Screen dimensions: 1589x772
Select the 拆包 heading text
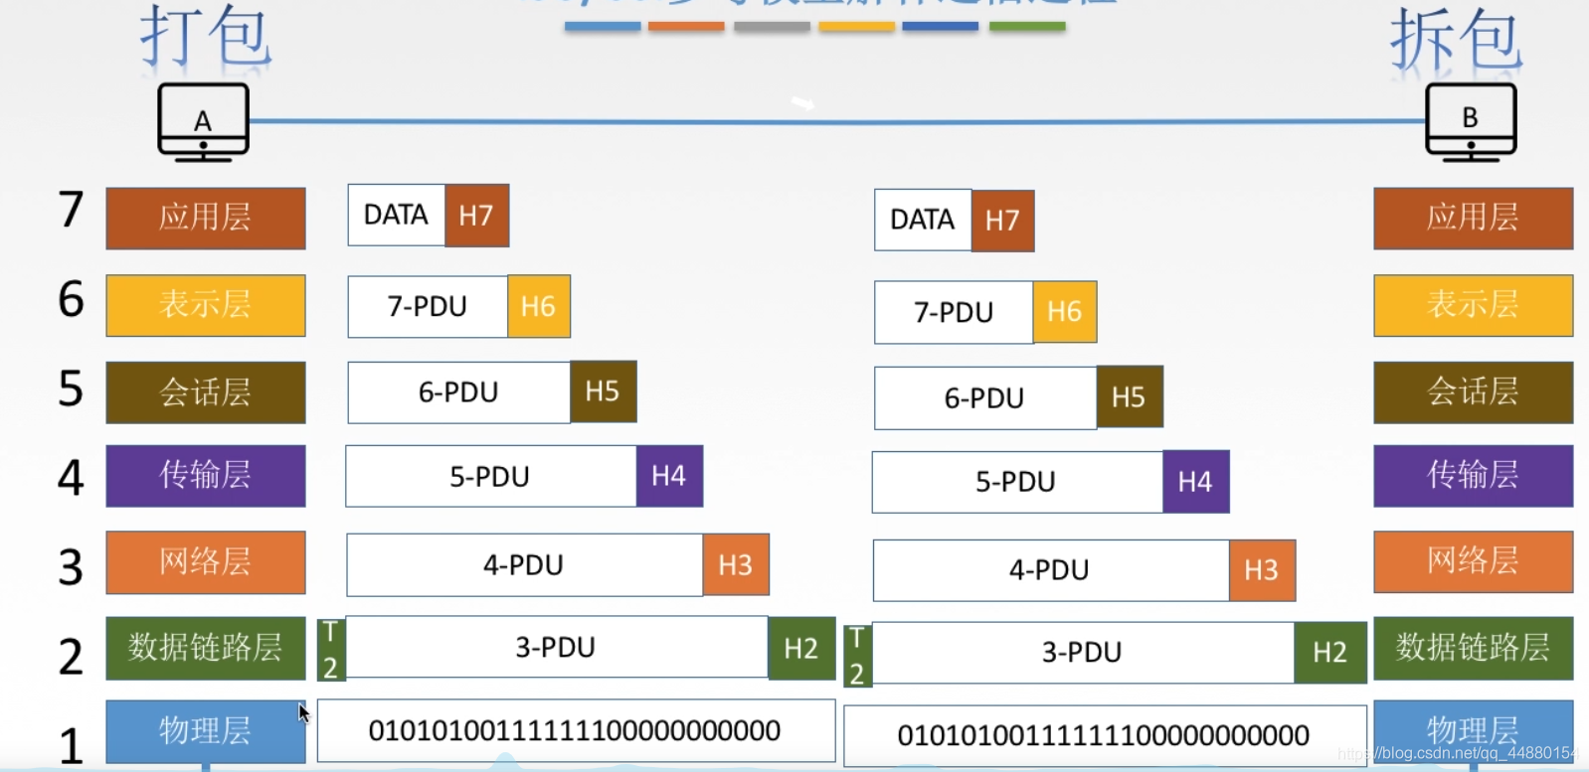(1456, 39)
